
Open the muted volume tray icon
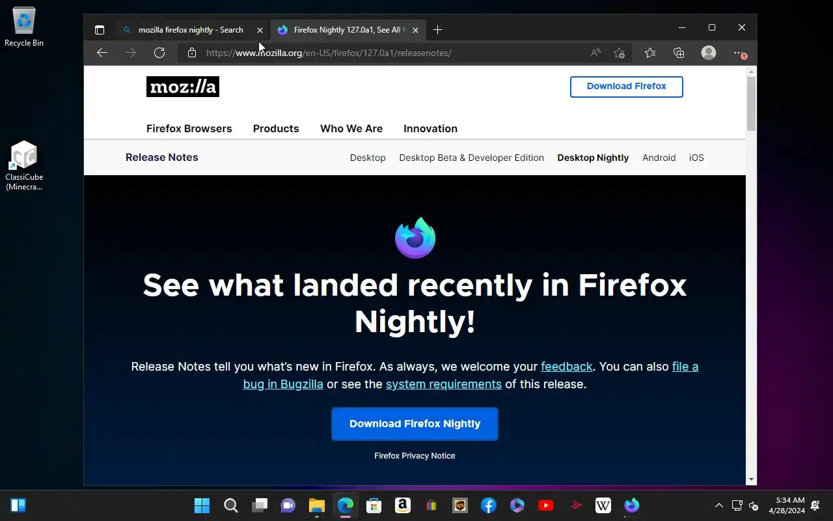[754, 505]
